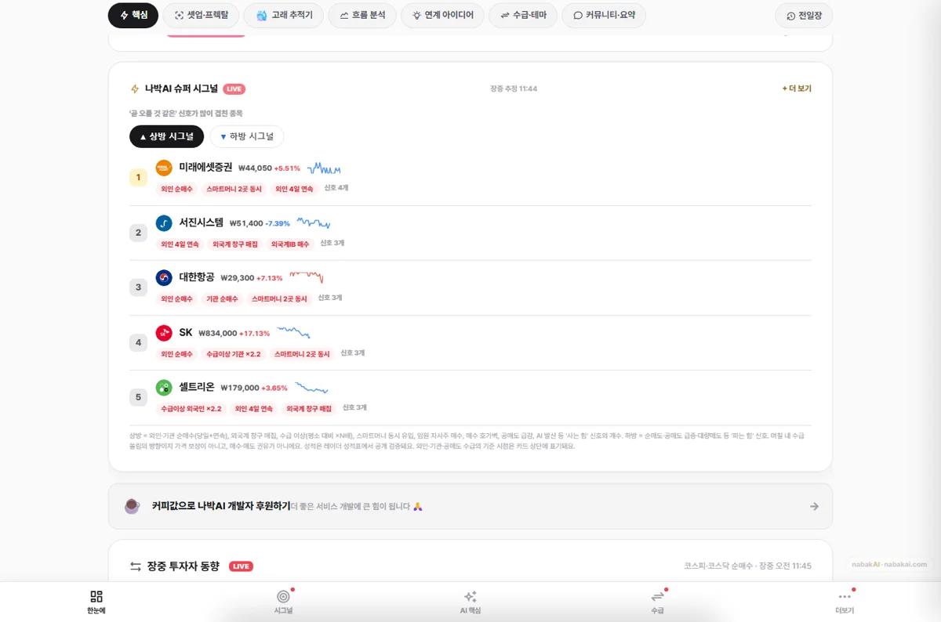Open the 셋업·프랙탈 tab

pyautogui.click(x=201, y=15)
